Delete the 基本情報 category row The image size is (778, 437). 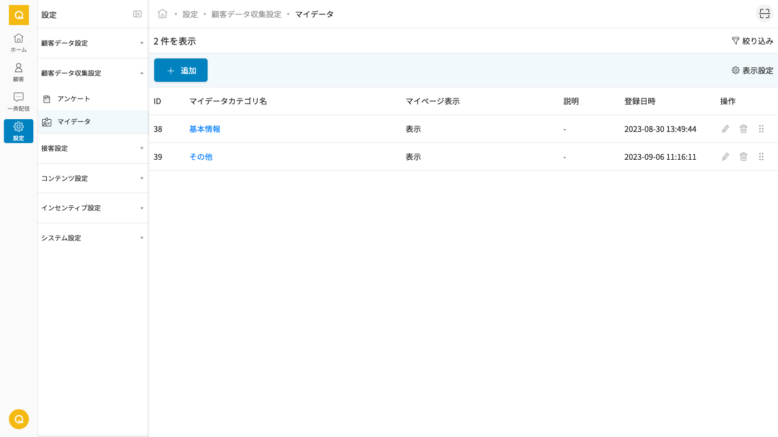(x=743, y=129)
